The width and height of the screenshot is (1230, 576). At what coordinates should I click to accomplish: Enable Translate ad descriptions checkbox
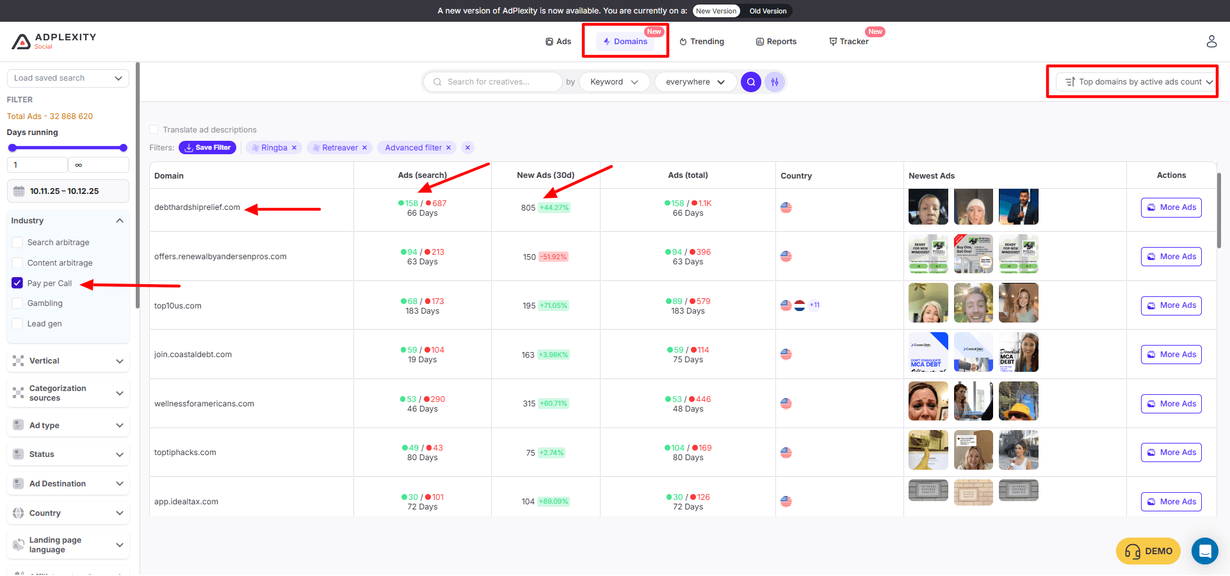pos(154,129)
